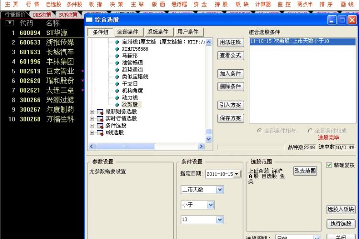Open the 计算器 menu item

[x=263, y=4]
